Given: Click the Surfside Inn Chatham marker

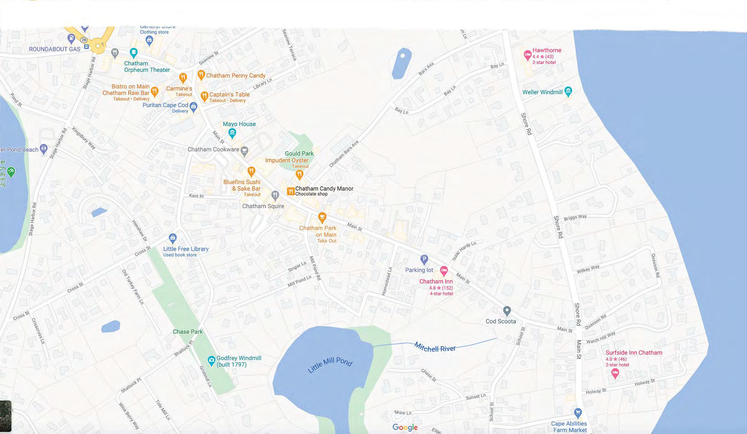Looking at the screenshot, I should [x=615, y=373].
